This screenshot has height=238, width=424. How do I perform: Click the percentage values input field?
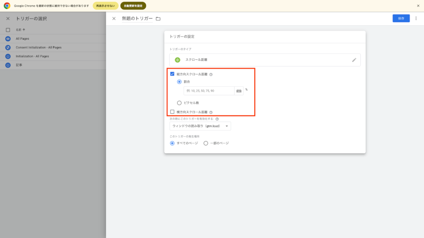pos(208,90)
